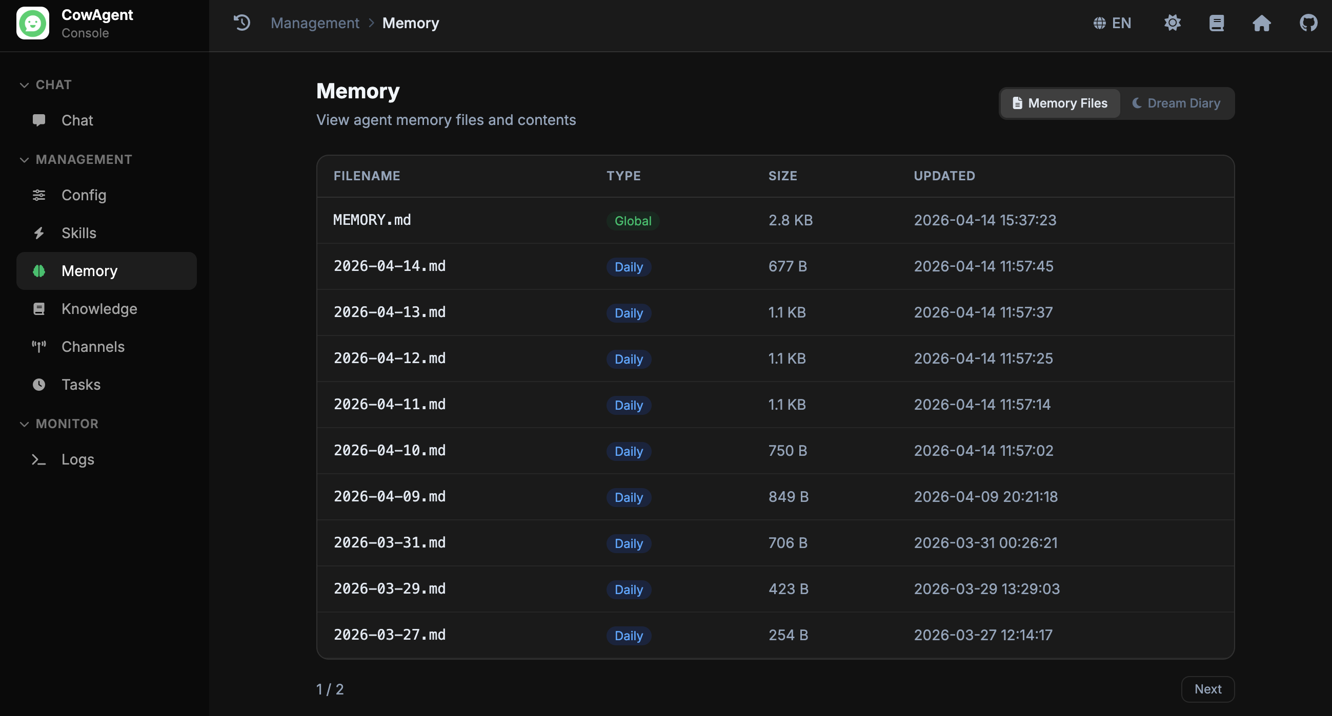Click the CowAgent logo icon
This screenshot has width=1332, height=716.
point(33,23)
